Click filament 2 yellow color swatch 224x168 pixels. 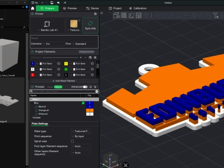pos(66,63)
